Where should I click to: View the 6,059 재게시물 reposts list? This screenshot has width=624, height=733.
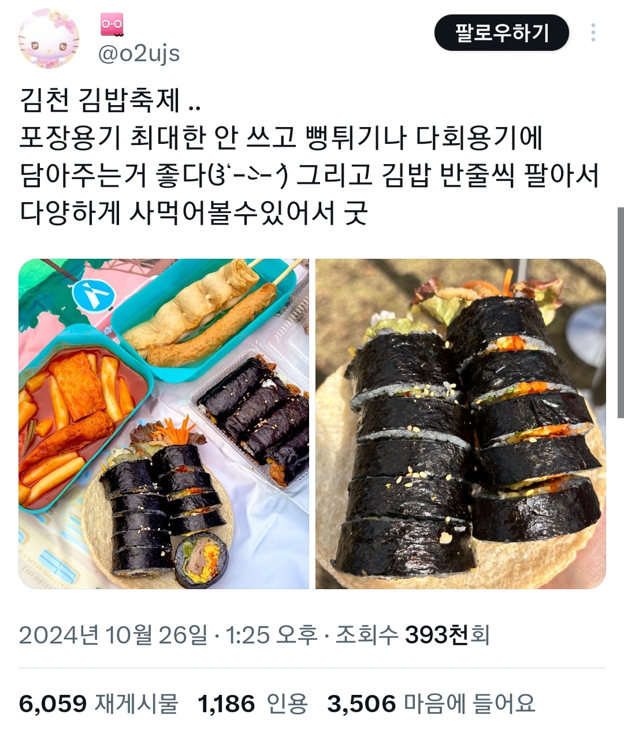(x=98, y=704)
